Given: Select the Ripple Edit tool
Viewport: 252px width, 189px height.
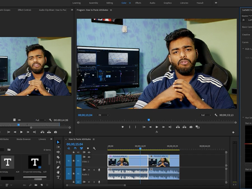Looking at the screenshot, I should click(x=58, y=152).
